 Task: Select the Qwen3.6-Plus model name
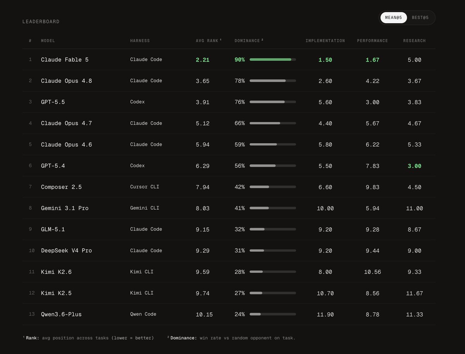coord(61,314)
